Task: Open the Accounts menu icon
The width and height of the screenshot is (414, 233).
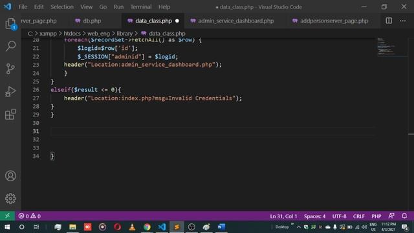Action: click(x=10, y=176)
